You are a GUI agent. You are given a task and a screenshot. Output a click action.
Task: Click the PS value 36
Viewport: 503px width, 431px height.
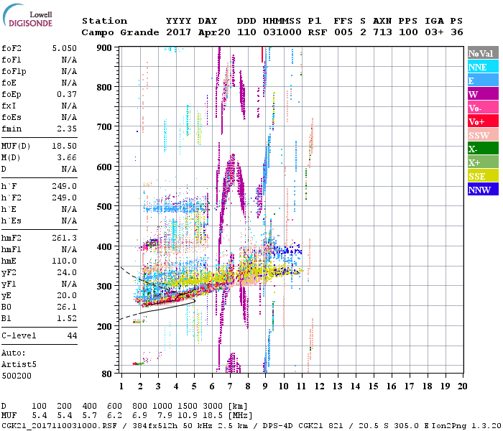click(x=457, y=32)
